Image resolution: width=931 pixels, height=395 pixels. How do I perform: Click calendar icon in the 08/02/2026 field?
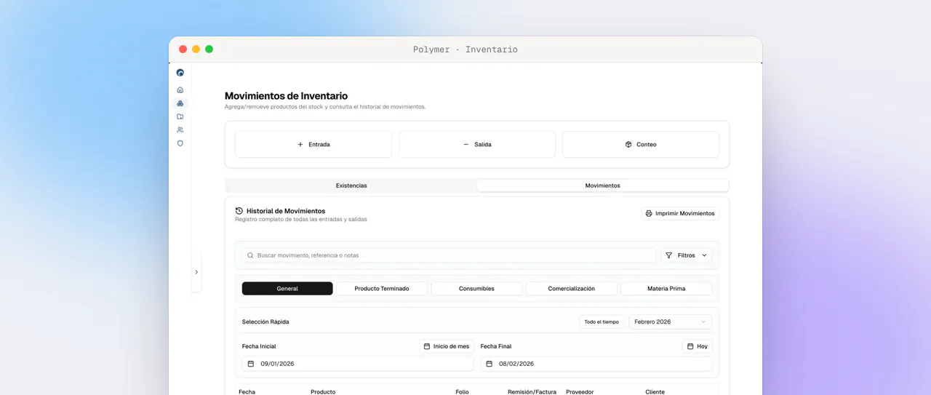[x=490, y=364]
